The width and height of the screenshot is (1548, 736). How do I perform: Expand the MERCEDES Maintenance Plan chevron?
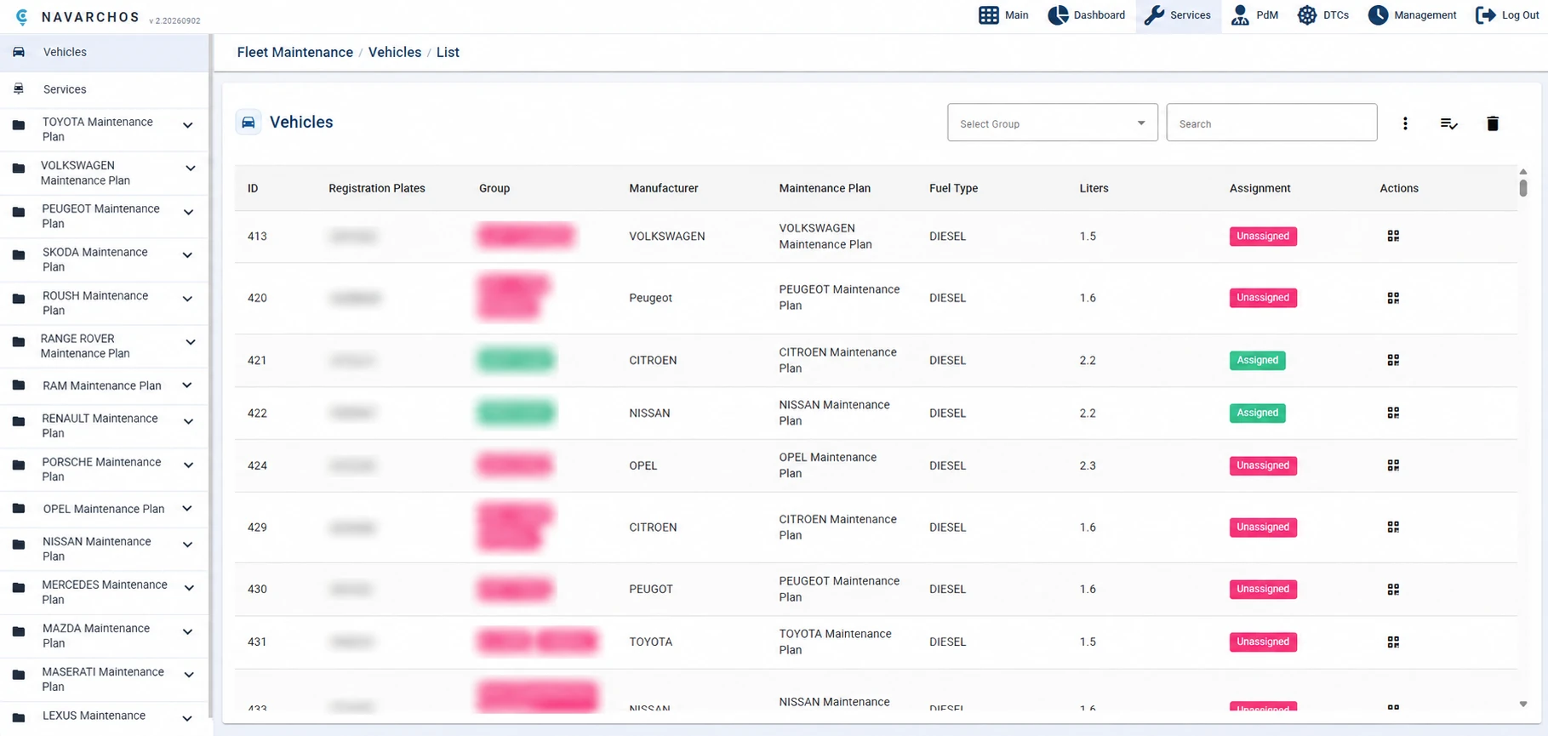[189, 588]
